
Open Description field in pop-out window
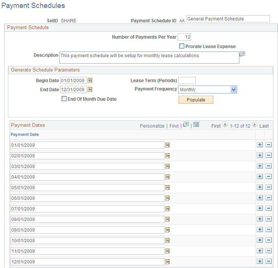click(x=242, y=54)
